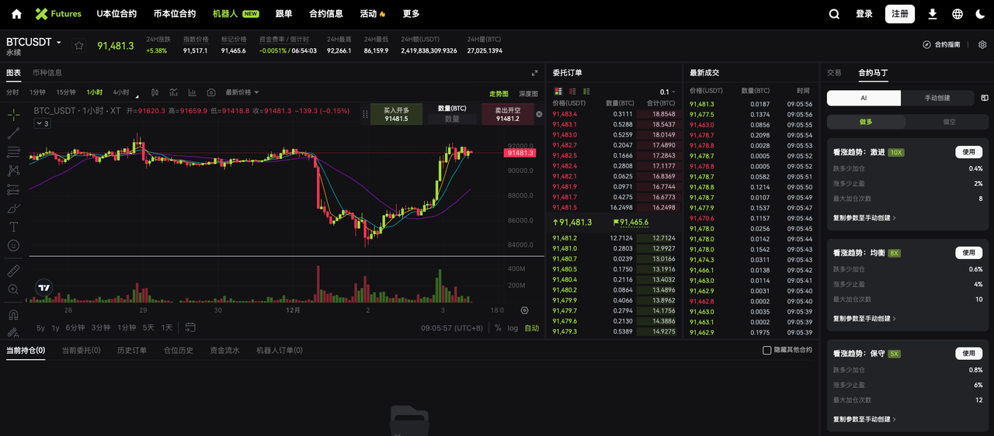Open the 跟单 menu item
This screenshot has width=994, height=436.
[284, 14]
